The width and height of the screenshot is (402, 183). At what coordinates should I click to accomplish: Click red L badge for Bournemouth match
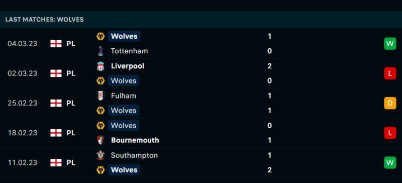(390, 133)
